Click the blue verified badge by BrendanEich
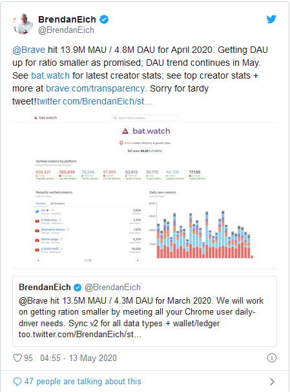The width and height of the screenshot is (290, 392). click(x=104, y=19)
